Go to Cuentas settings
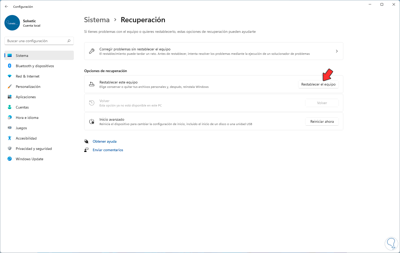Image resolution: width=400 pixels, height=253 pixels. 22,107
